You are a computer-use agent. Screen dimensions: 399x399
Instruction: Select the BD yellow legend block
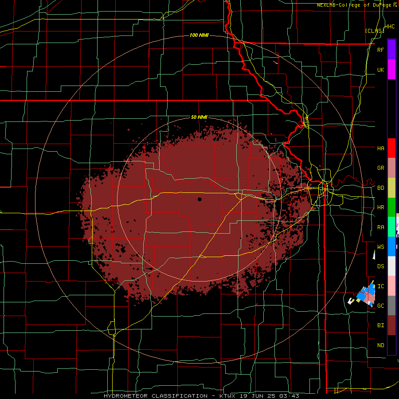pos(391,188)
